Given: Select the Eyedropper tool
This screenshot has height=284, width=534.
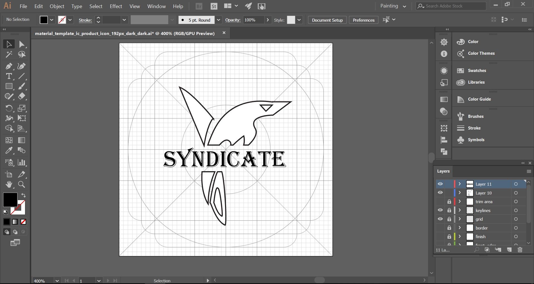Looking at the screenshot, I should click(x=9, y=151).
